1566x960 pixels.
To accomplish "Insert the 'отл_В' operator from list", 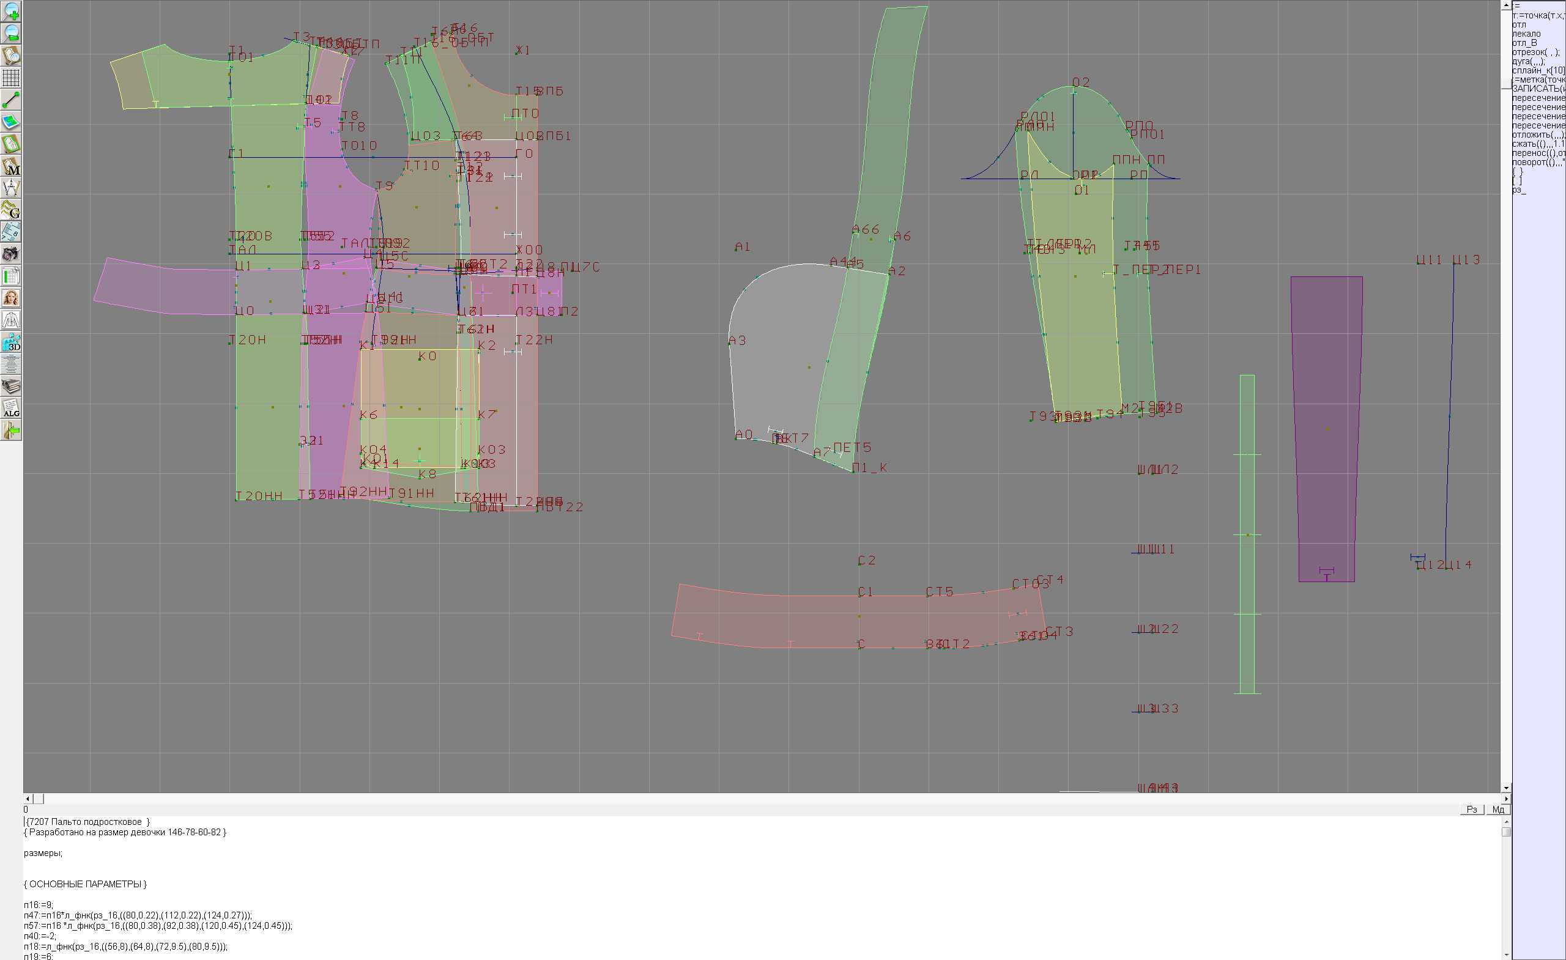I will [x=1524, y=43].
